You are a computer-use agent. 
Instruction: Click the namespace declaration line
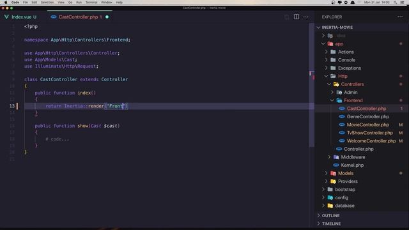coord(77,40)
